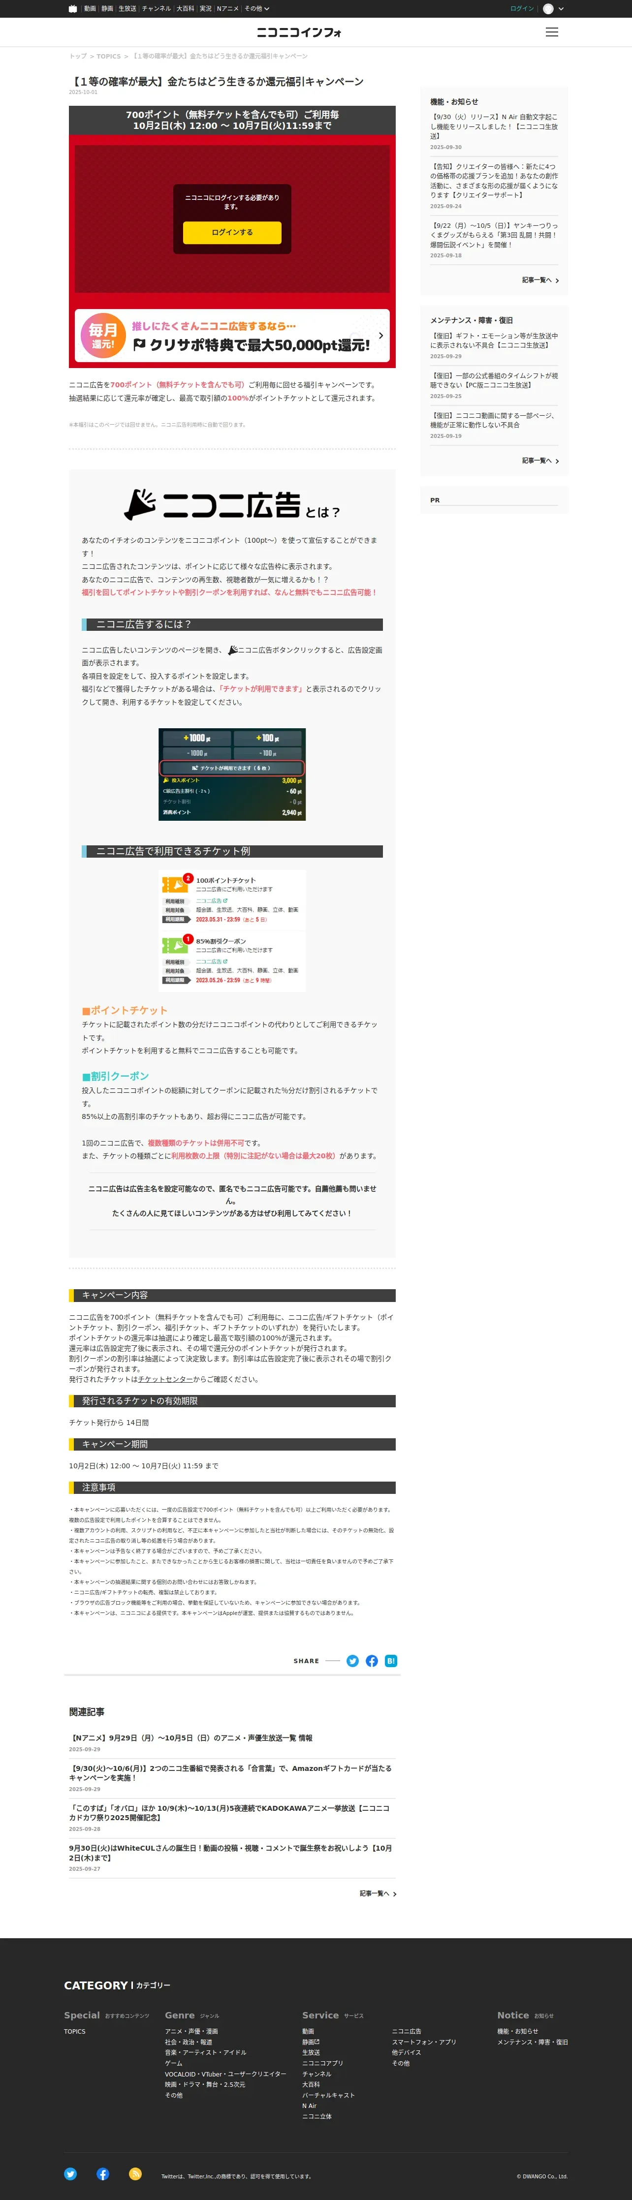Screen dimensions: 632x2200
Task: Open footer VOCALOID・VTuber genre link
Action: 225,2074
